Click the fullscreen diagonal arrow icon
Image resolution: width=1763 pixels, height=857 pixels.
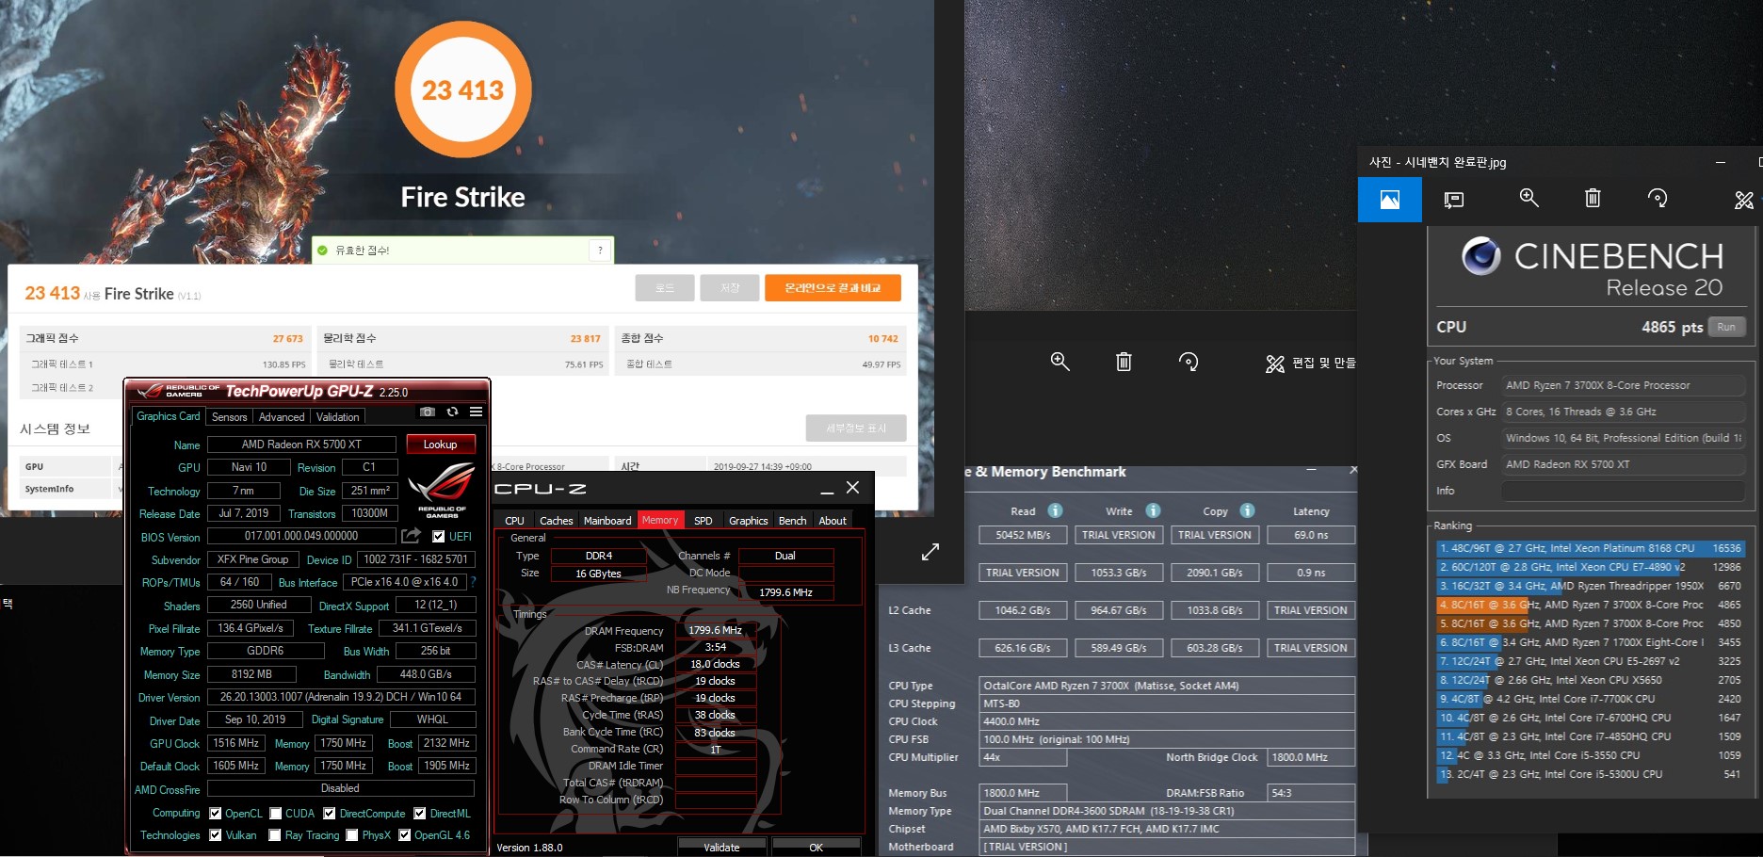pos(930,552)
